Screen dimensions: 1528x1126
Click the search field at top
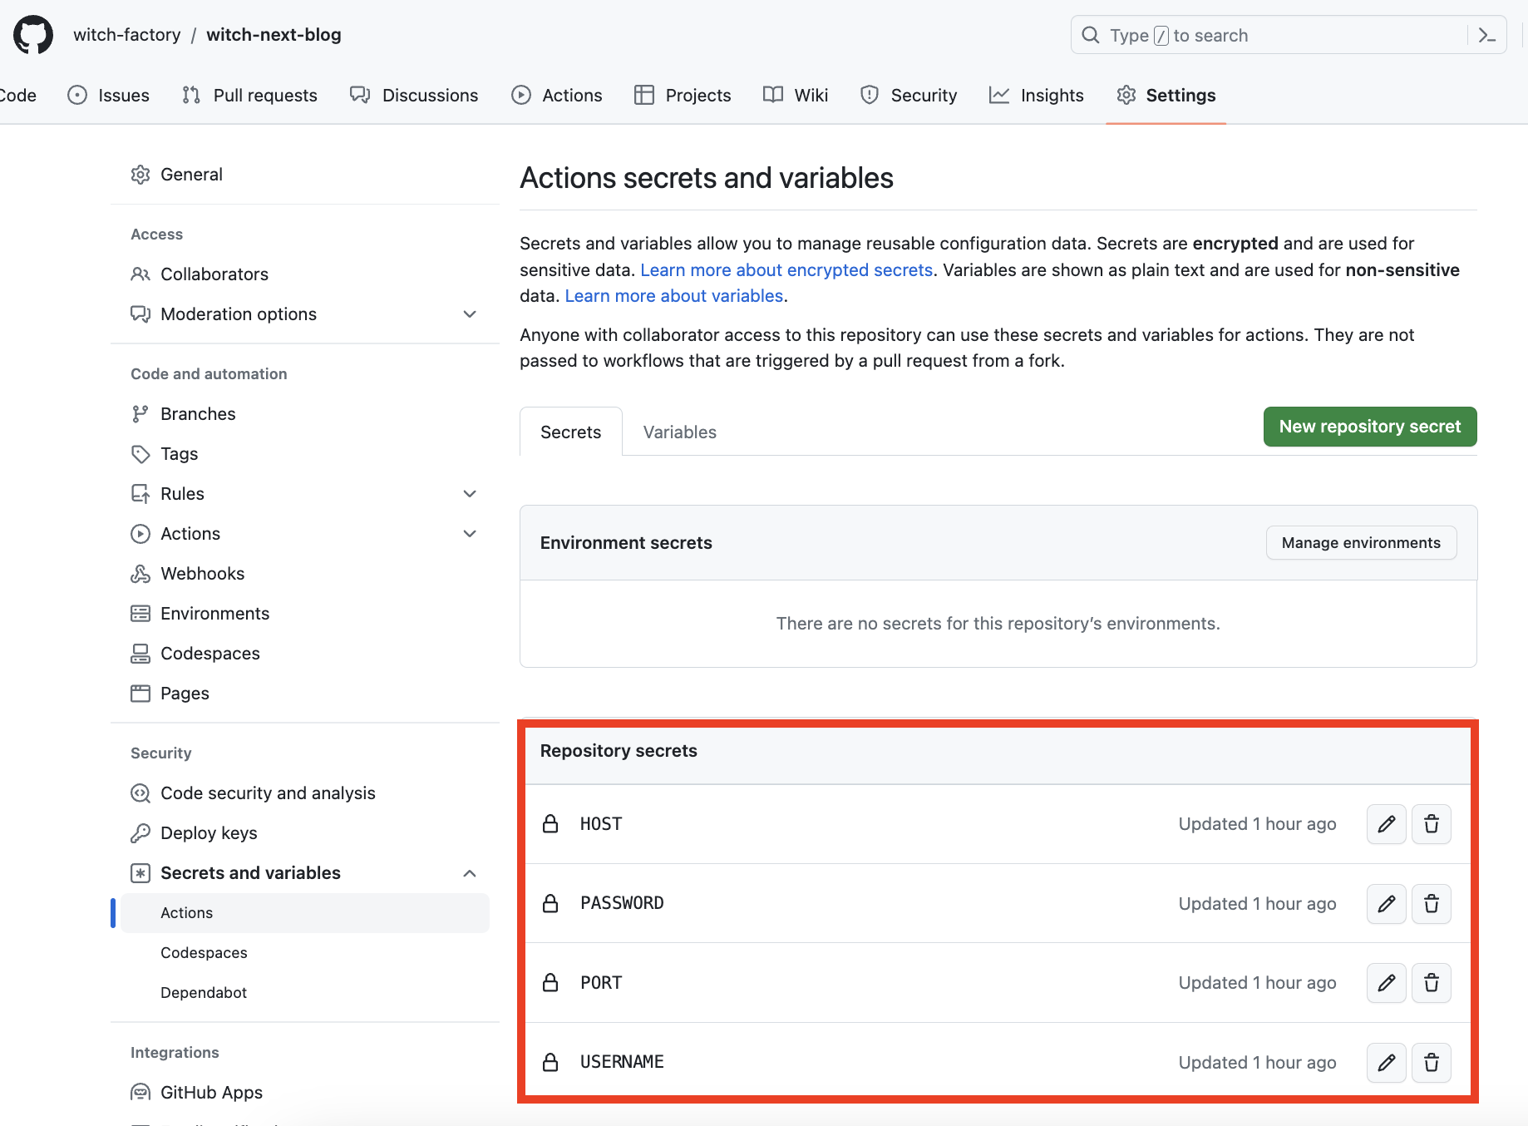click(x=1247, y=35)
